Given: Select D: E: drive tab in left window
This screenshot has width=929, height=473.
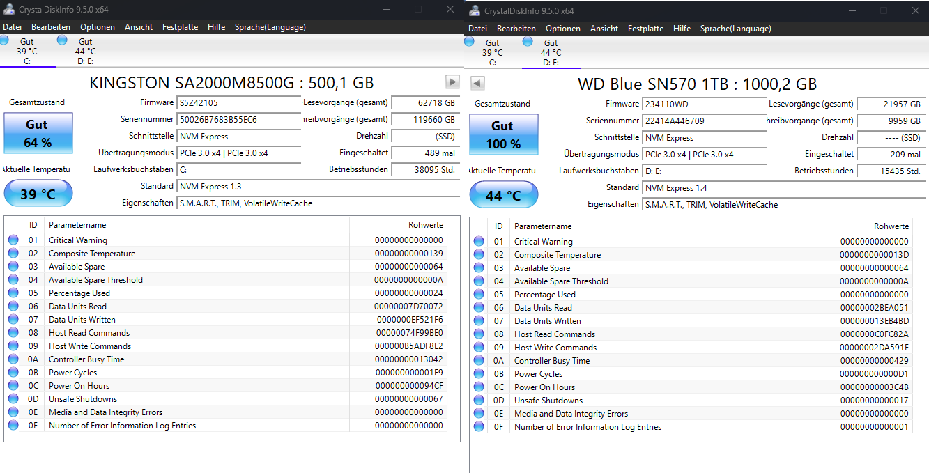Looking at the screenshot, I should click(x=85, y=51).
